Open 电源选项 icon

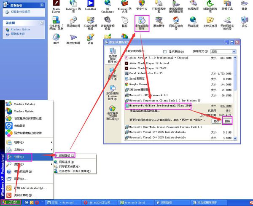pos(193,5)
